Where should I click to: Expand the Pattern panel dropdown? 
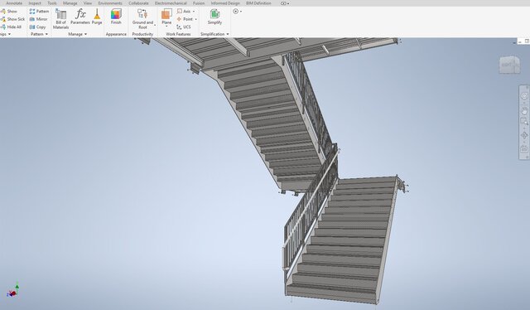(x=46, y=34)
